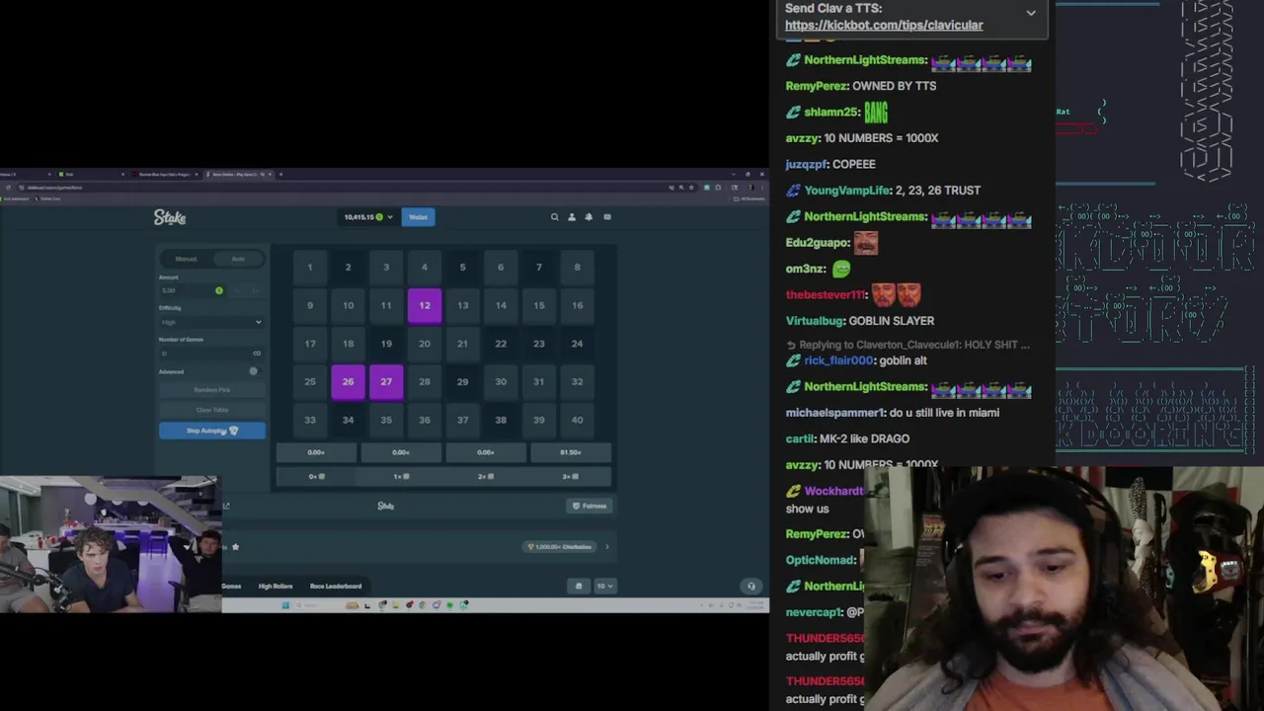Click the 81.50x payout multiplier box

pyautogui.click(x=571, y=452)
